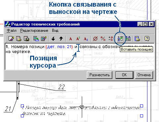Open the Вид menu
Viewport: 159px width, 122px height.
click(55, 30)
